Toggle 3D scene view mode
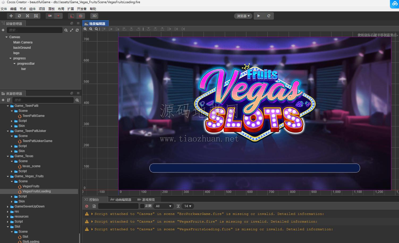 (x=94, y=16)
